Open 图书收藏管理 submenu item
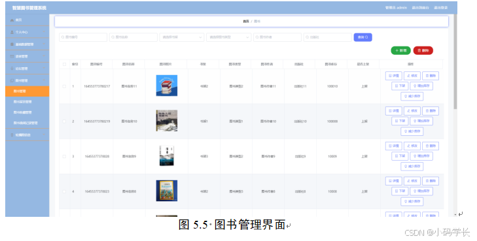477x241 pixels. [27, 112]
